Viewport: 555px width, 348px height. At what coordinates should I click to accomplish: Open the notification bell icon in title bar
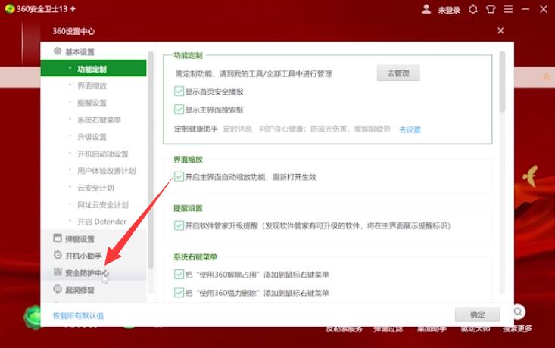tap(473, 9)
